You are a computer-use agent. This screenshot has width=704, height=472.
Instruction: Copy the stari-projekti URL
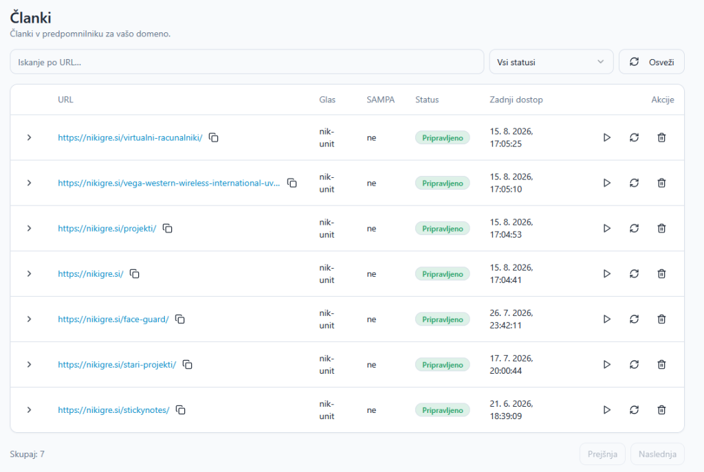tap(187, 364)
